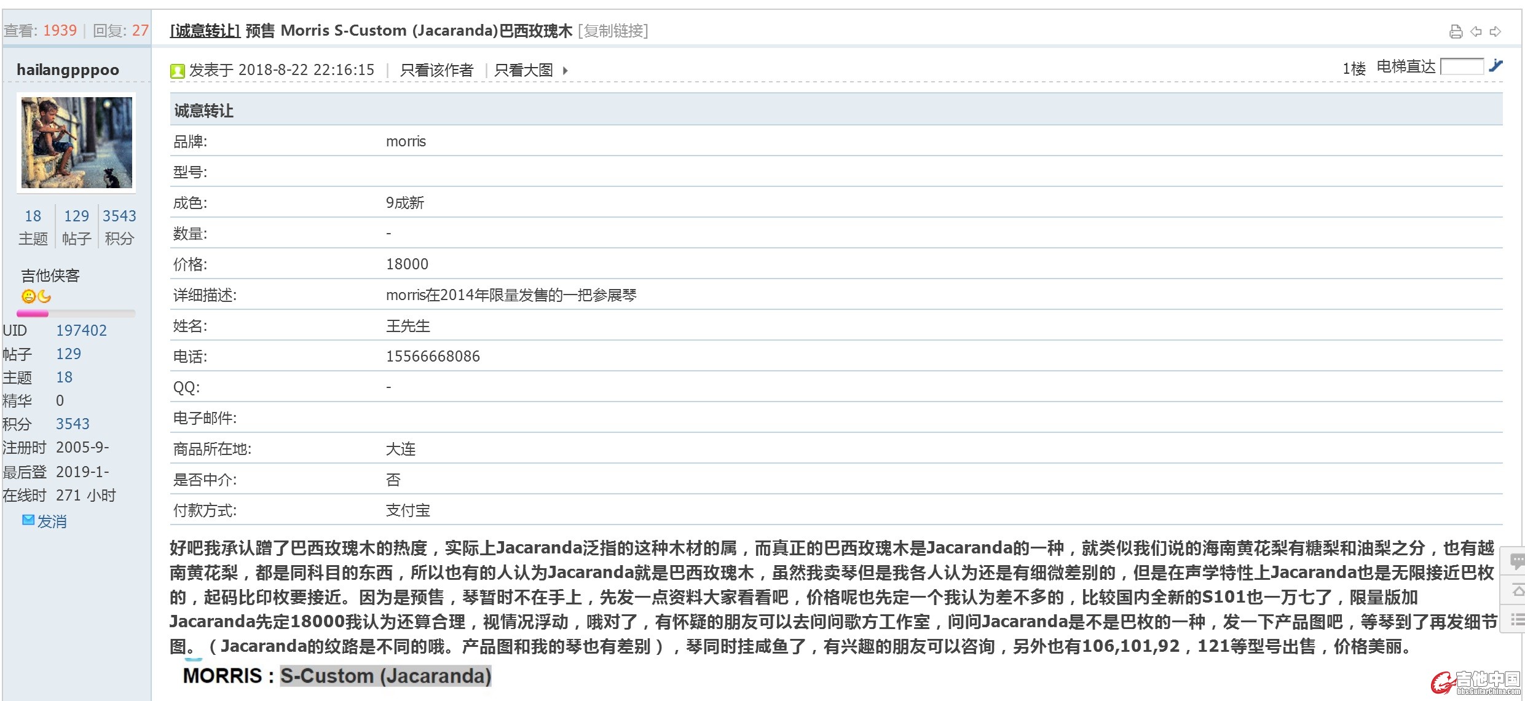The height and width of the screenshot is (701, 1525).
Task: Click the blue escalator jump icon
Action: point(1496,66)
